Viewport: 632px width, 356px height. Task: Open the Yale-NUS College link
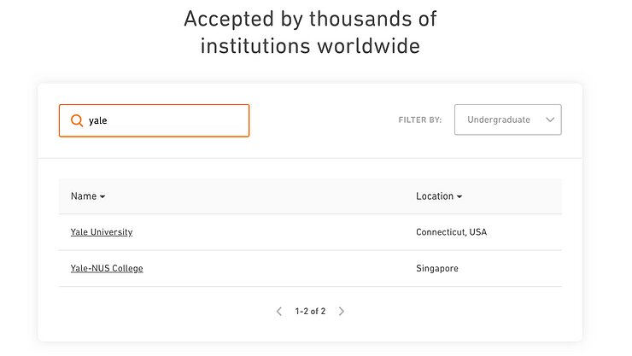107,268
